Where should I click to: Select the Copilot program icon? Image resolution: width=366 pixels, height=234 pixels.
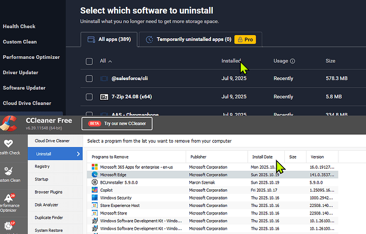pyautogui.click(x=95, y=188)
